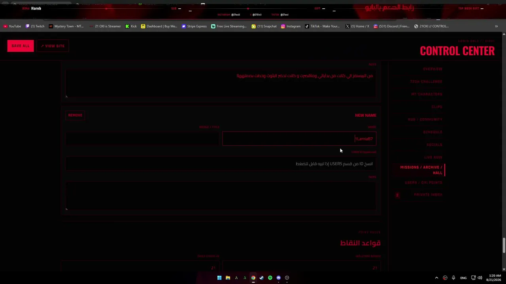Image resolution: width=506 pixels, height=284 pixels.
Task: Go to 720H CHALLENGE section
Action: click(x=426, y=82)
